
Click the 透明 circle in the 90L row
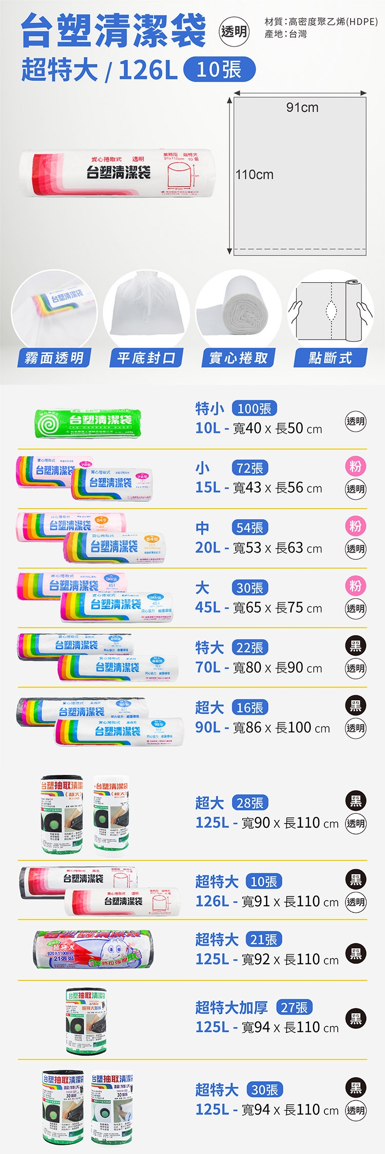355,728
